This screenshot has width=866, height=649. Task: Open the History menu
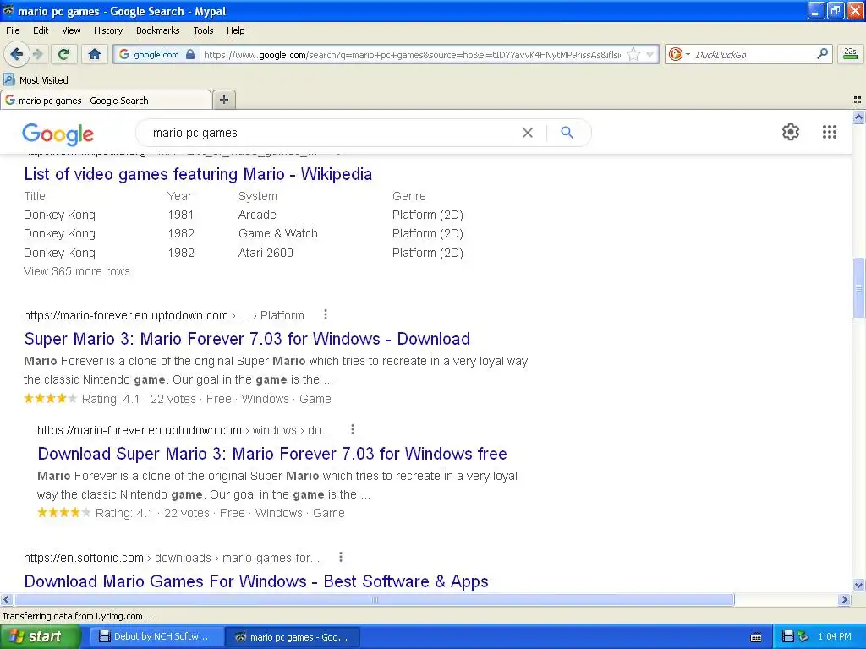pos(107,30)
